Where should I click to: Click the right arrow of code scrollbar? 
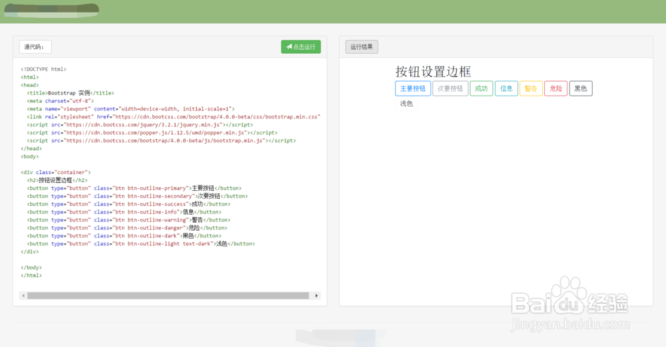316,296
